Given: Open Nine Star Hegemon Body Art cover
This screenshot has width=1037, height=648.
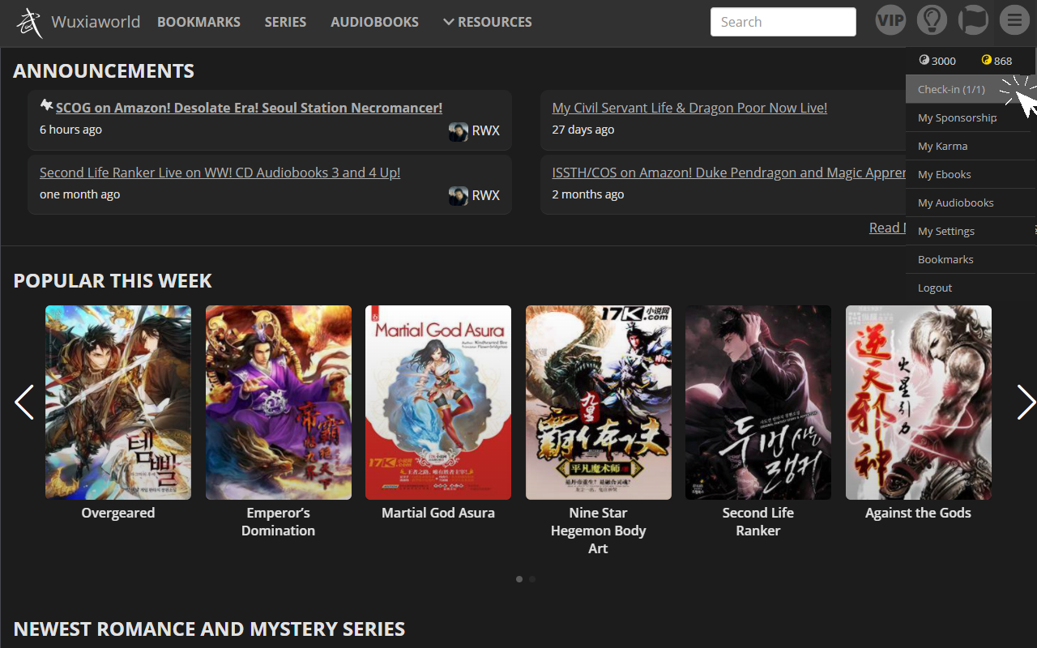Looking at the screenshot, I should [x=599, y=403].
